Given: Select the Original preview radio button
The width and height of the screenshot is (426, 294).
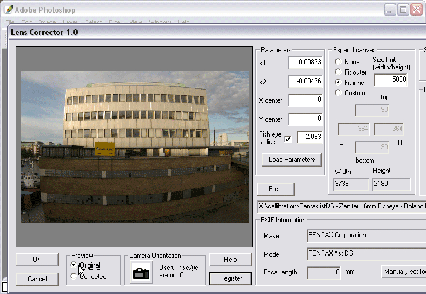Looking at the screenshot, I should click(x=73, y=265).
